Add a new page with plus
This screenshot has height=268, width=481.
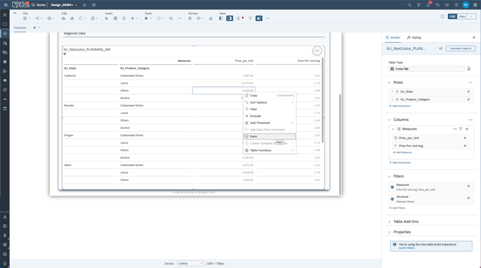pyautogui.click(x=34, y=28)
